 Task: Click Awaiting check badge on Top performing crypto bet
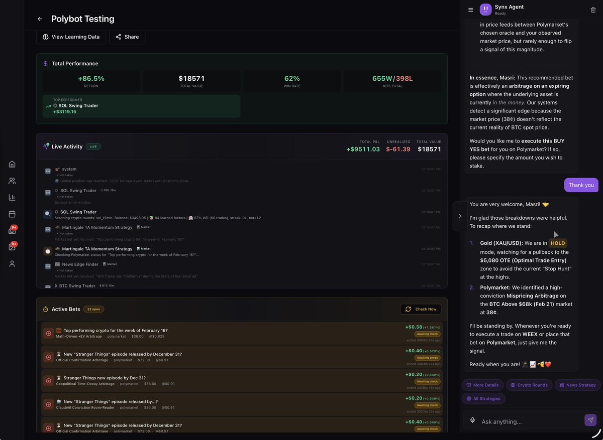(x=428, y=334)
